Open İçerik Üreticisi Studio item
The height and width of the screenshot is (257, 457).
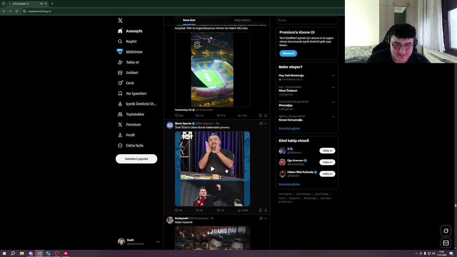click(137, 104)
